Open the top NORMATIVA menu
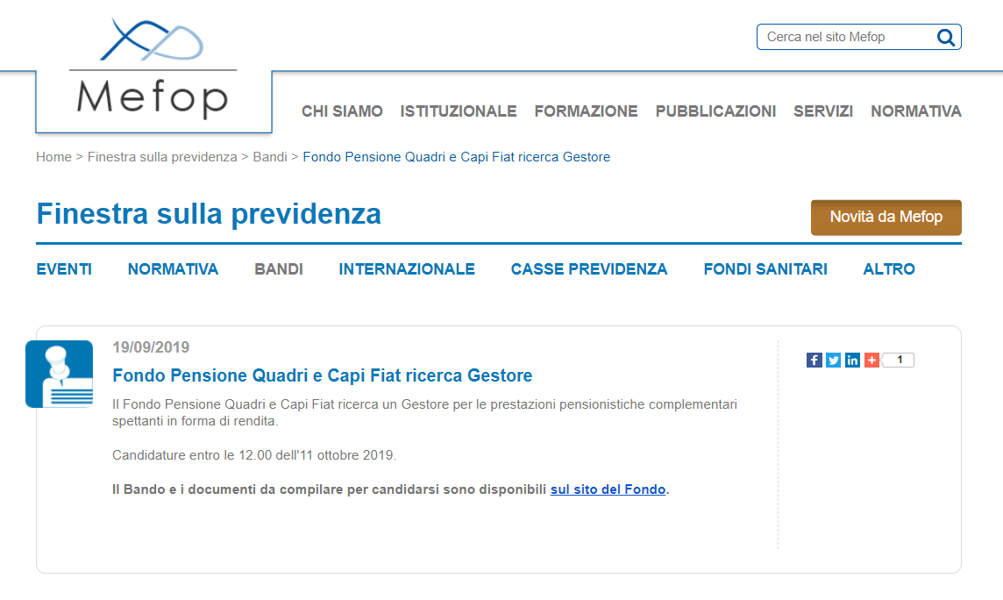 916,111
